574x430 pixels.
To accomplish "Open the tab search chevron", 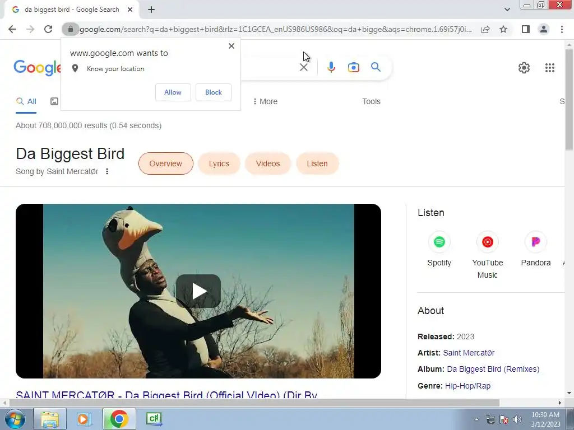I will pos(507,10).
